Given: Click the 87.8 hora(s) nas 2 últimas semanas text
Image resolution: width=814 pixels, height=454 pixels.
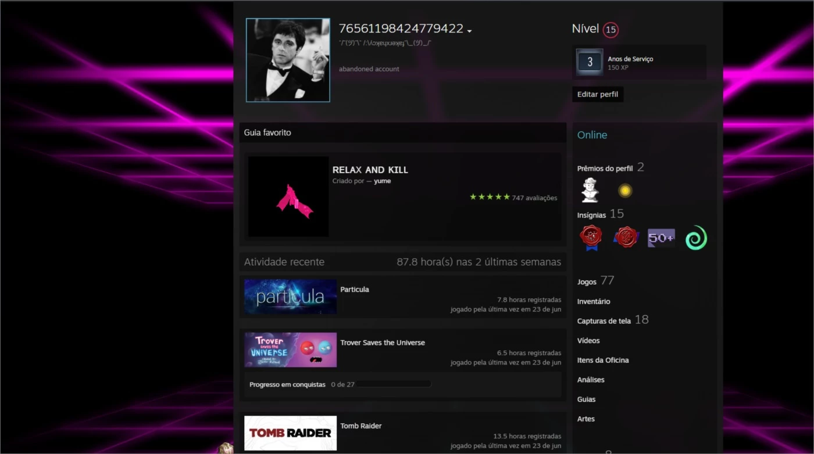Looking at the screenshot, I should click(x=479, y=262).
